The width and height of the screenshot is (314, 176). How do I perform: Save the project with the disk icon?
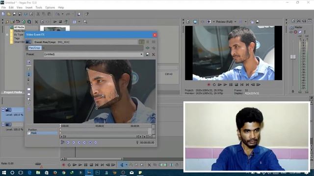click(x=14, y=14)
